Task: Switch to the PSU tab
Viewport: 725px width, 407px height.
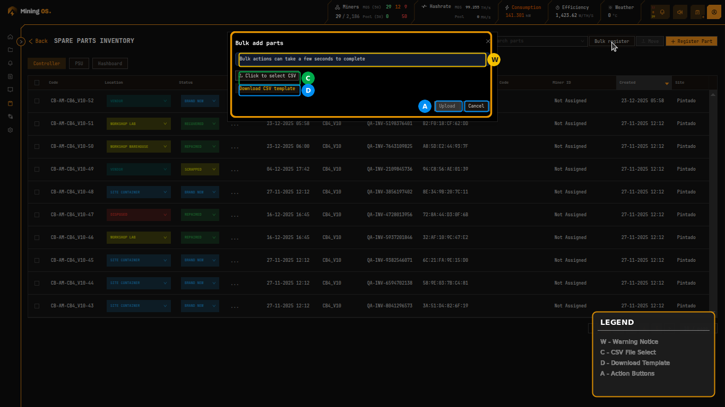Action: (x=79, y=63)
